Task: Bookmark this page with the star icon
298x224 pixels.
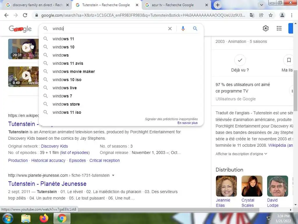Action: point(271,15)
